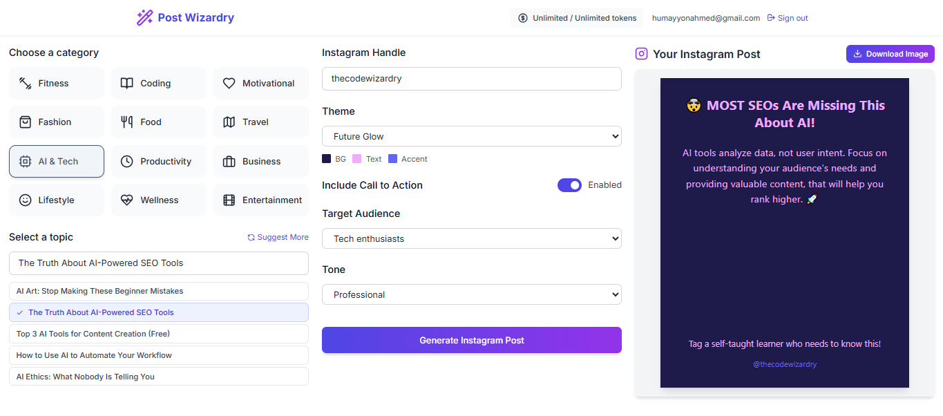Choose the Coding book icon category

(127, 84)
